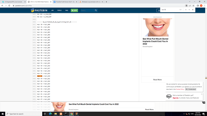
Task: Open Microsoft Edge from the taskbar
Action: (x=50, y=114)
